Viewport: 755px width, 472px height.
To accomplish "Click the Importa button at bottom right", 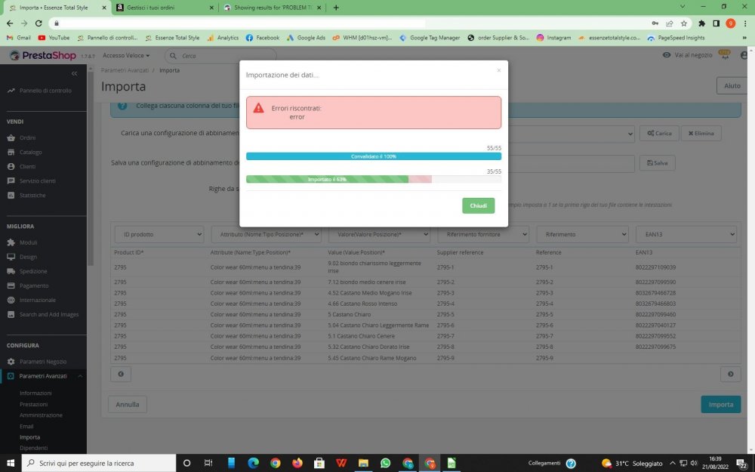I will 721,405.
